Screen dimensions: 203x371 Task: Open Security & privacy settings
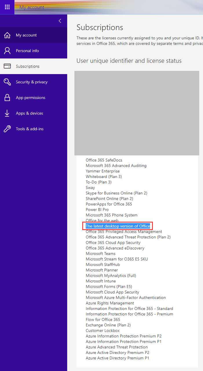[34, 82]
